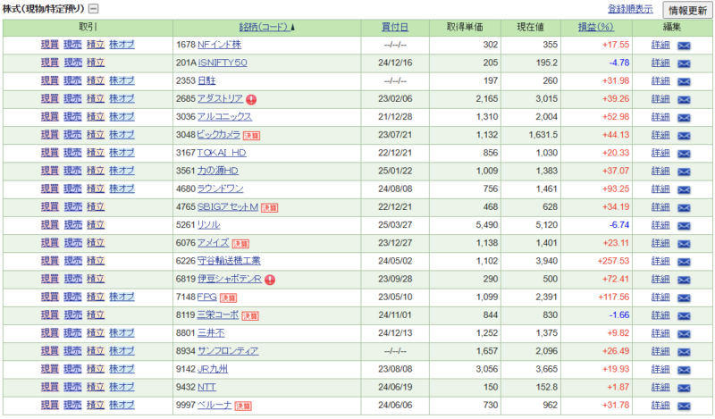Click 決算 badge next to SBIGアセットM

(x=270, y=207)
